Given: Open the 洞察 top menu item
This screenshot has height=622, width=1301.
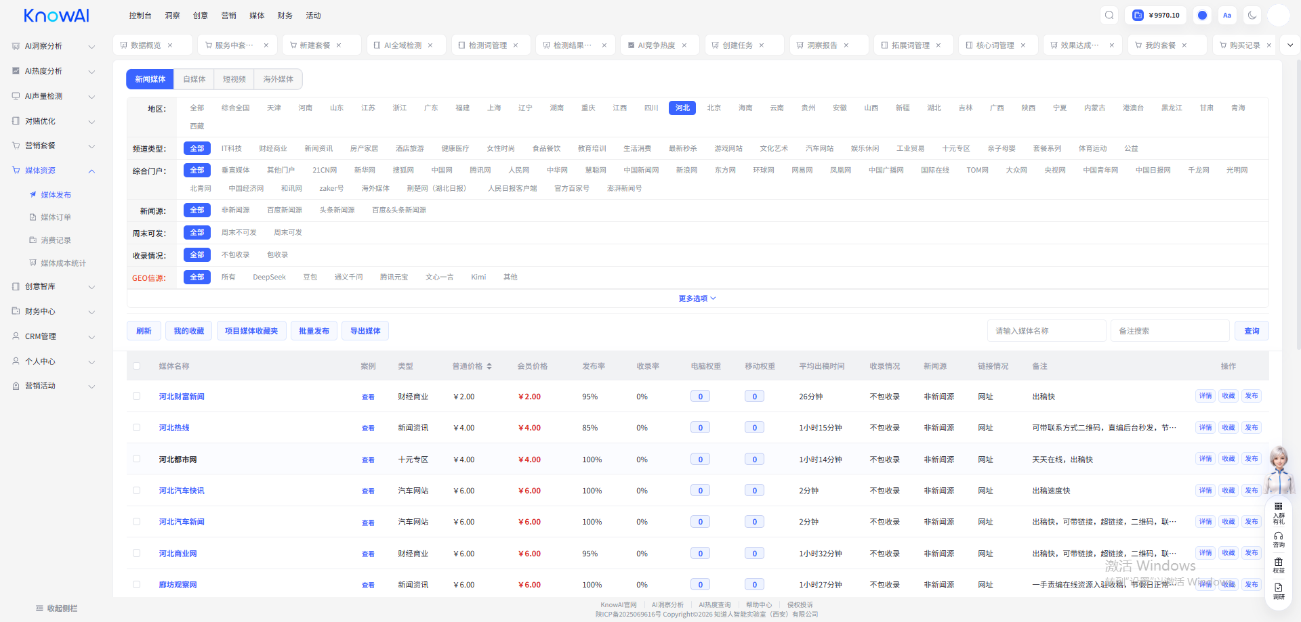Looking at the screenshot, I should [x=173, y=16].
